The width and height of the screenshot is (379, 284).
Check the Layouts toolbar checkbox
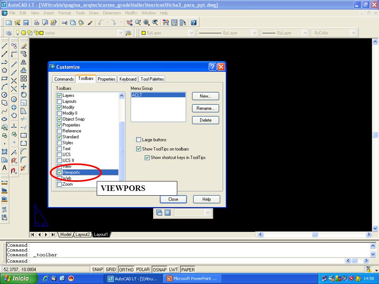[60, 101]
